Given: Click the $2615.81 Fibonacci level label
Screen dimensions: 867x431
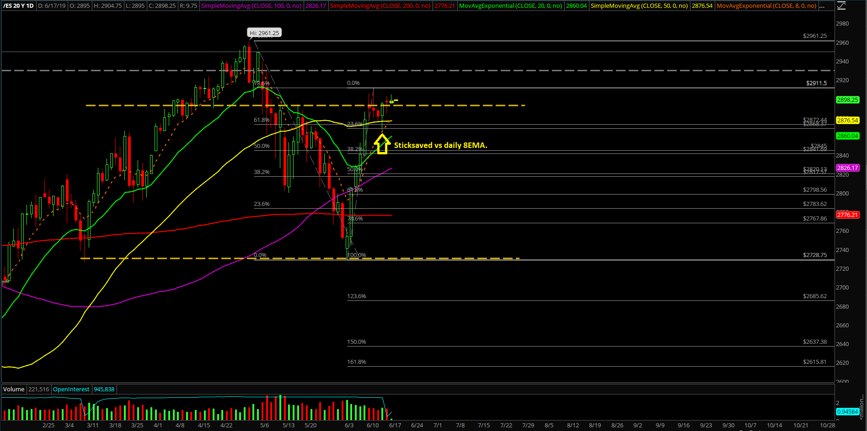Looking at the screenshot, I should [x=815, y=362].
